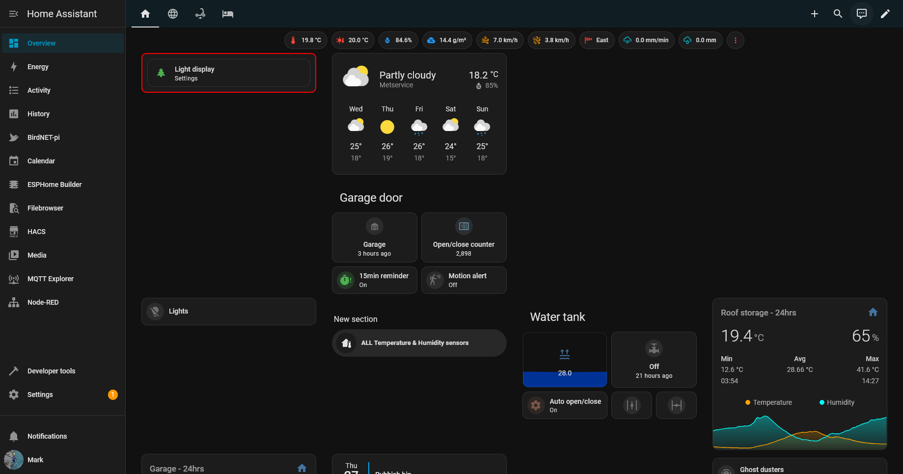Toggle the water tank valve Off tile
The height and width of the screenshot is (474, 903).
coord(654,360)
